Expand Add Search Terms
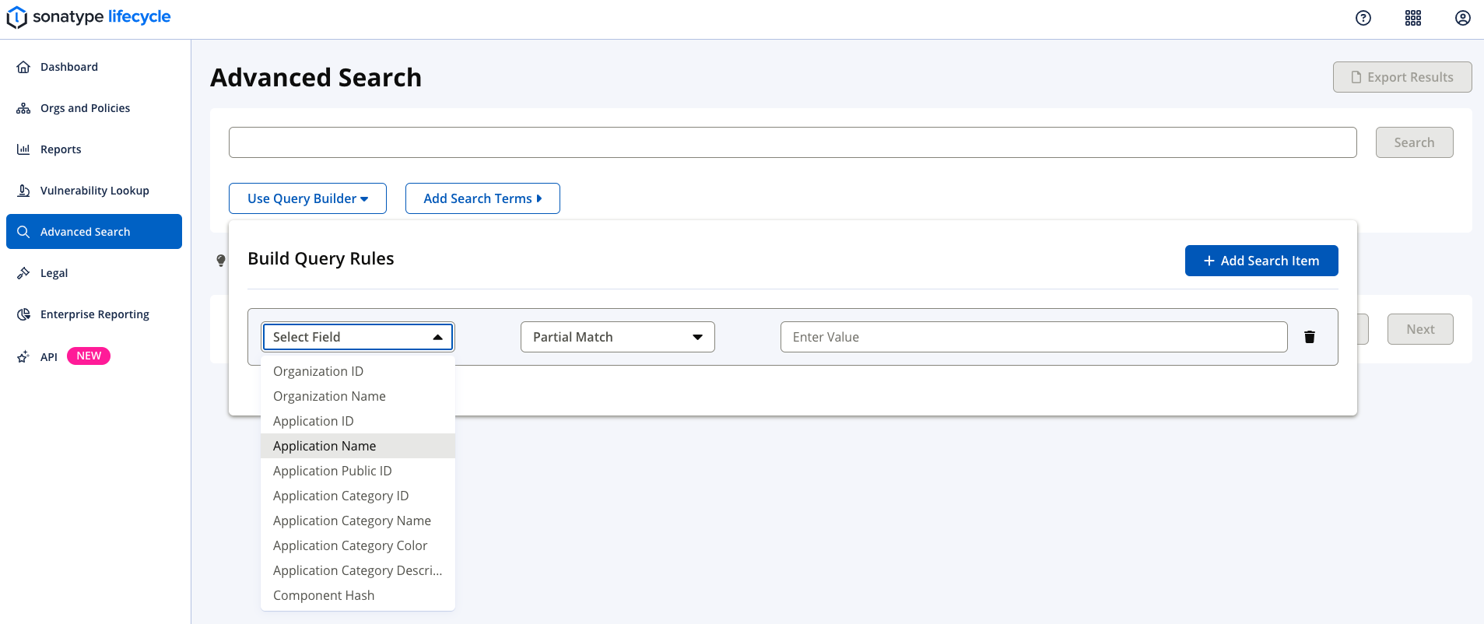Screen dimensions: 1484x624 (x=482, y=198)
